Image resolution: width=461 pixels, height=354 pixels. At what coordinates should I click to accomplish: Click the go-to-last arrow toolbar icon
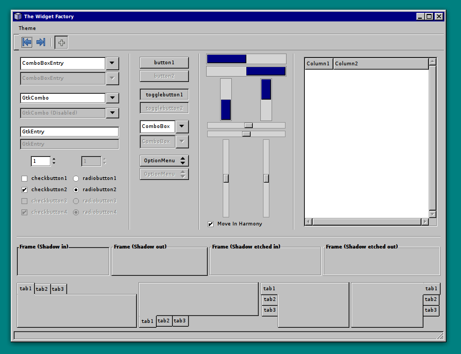[41, 42]
